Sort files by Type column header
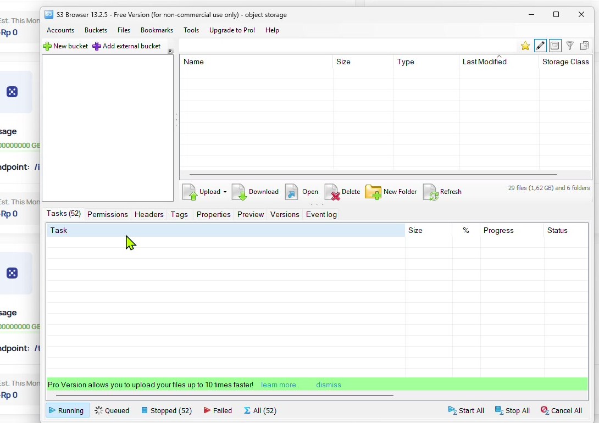599x423 pixels. click(x=426, y=62)
